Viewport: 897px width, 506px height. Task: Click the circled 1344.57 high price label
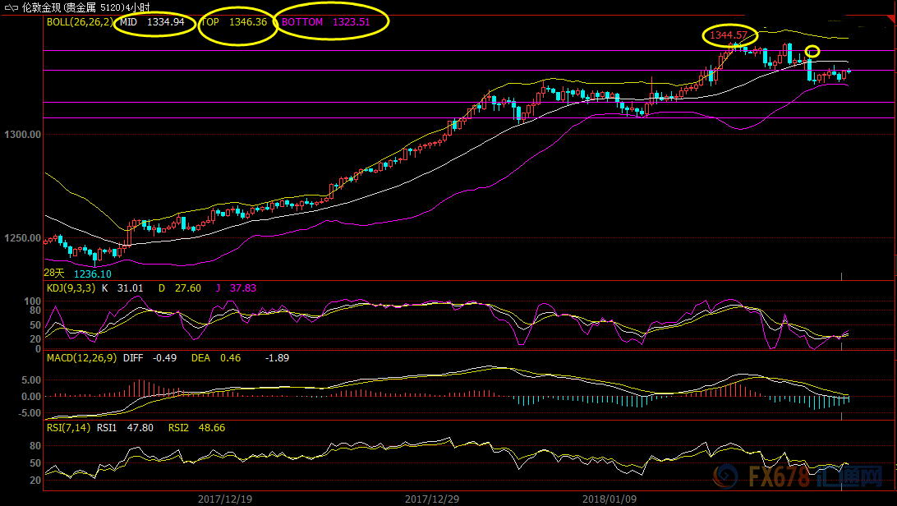[729, 35]
